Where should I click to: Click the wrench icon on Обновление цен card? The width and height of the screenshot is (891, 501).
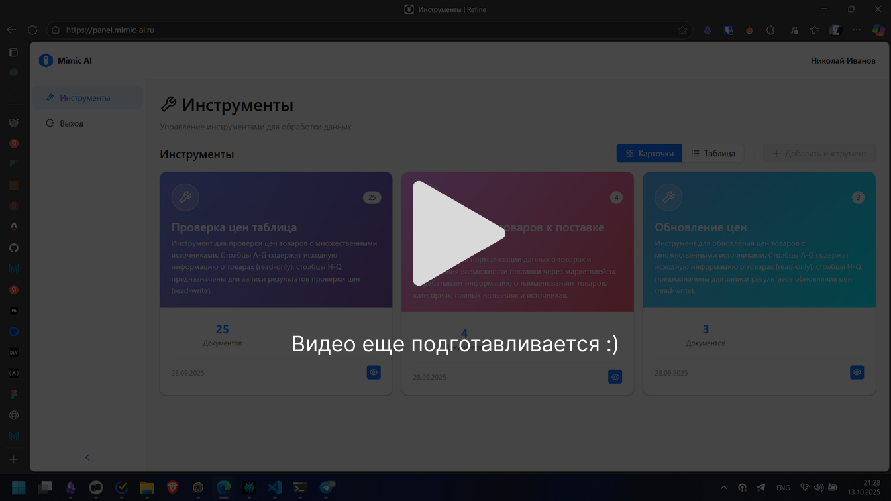coord(668,197)
